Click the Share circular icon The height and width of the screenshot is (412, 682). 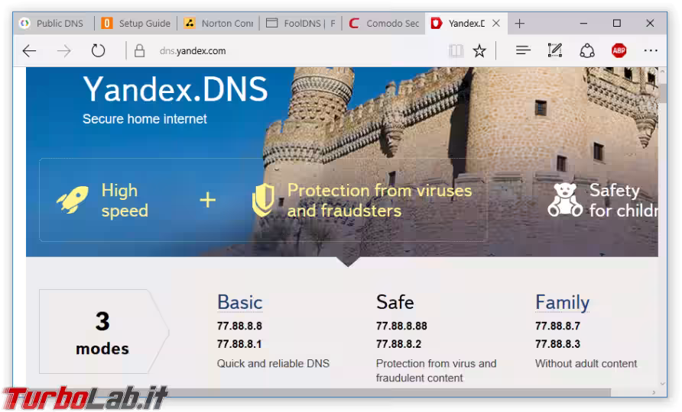[x=586, y=51]
